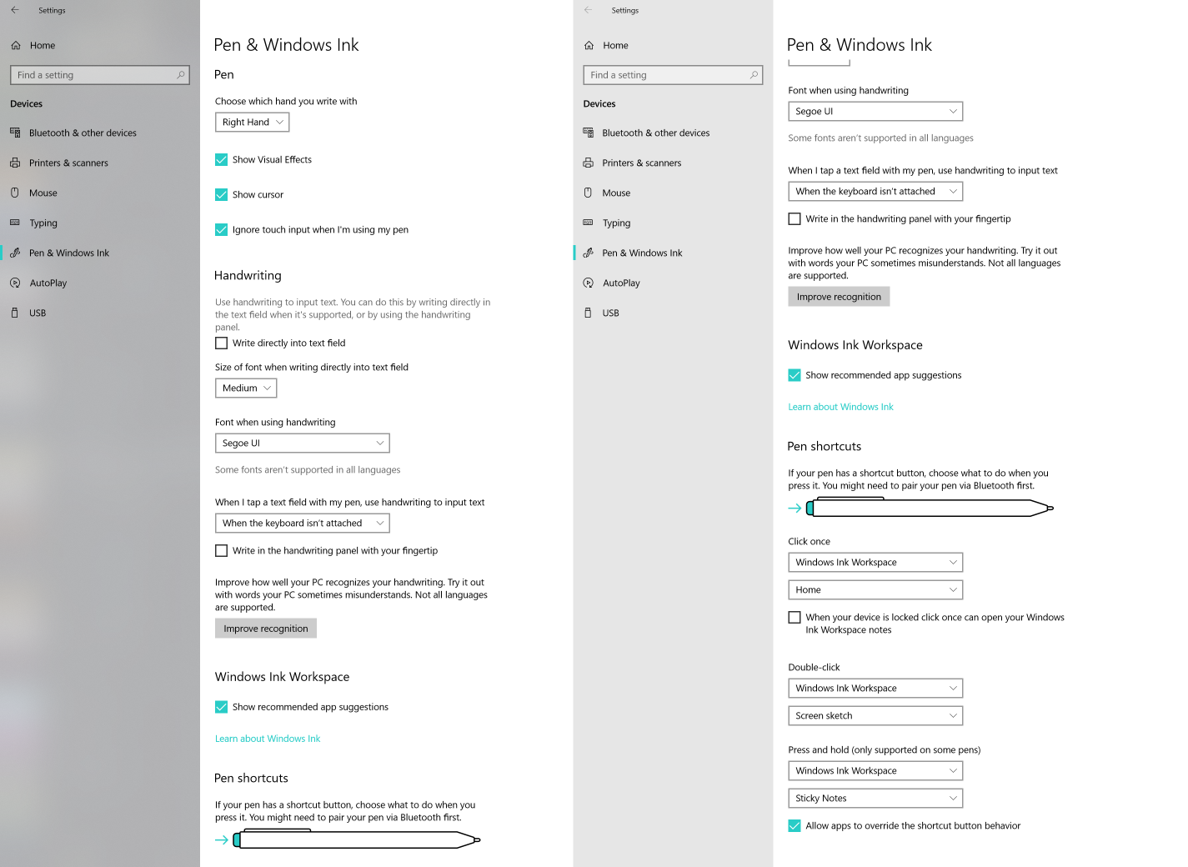Focus Find a setting field in left window

pos(100,75)
